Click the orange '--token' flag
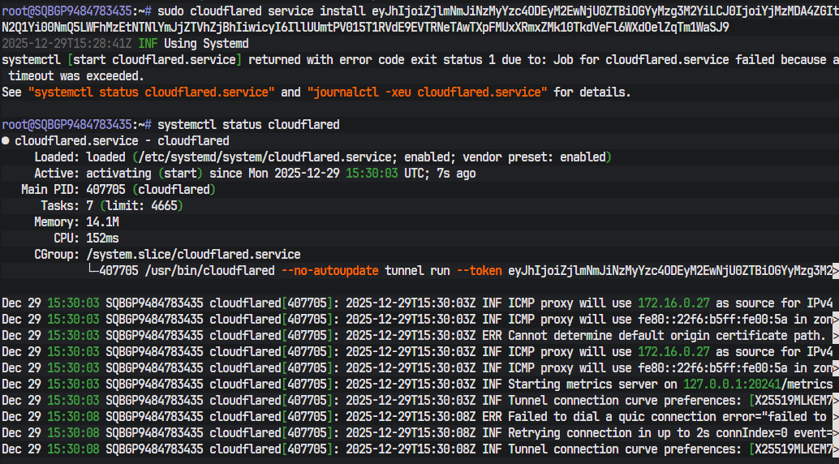This screenshot has height=464, width=839. (x=479, y=271)
